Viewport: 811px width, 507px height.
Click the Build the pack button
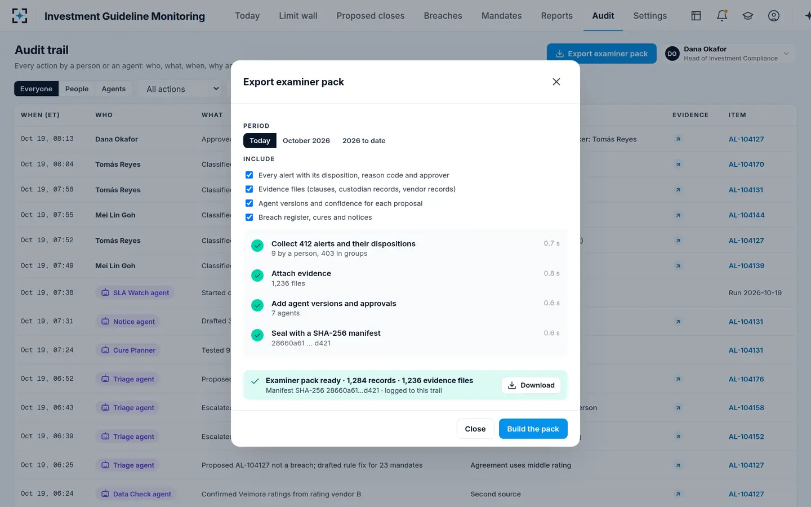click(x=533, y=429)
